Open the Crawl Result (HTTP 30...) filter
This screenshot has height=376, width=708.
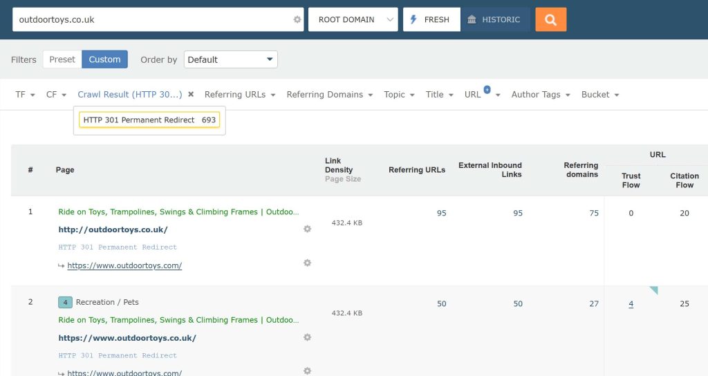pyautogui.click(x=130, y=94)
